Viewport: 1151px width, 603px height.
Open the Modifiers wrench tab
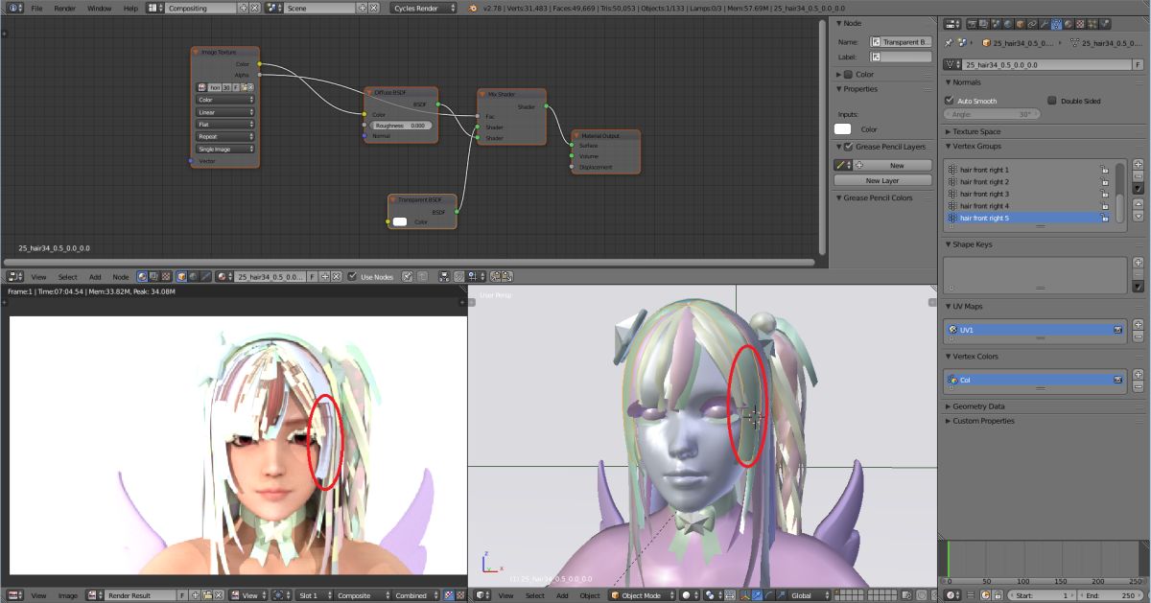tap(1045, 24)
